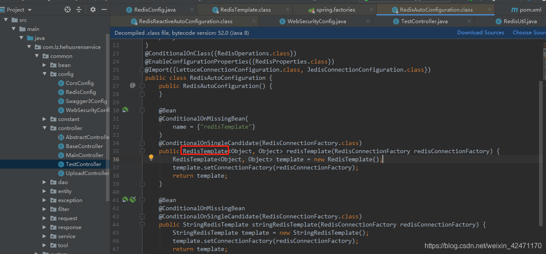Fold the constructor at line 27
The image size is (546, 254).
(143, 86)
